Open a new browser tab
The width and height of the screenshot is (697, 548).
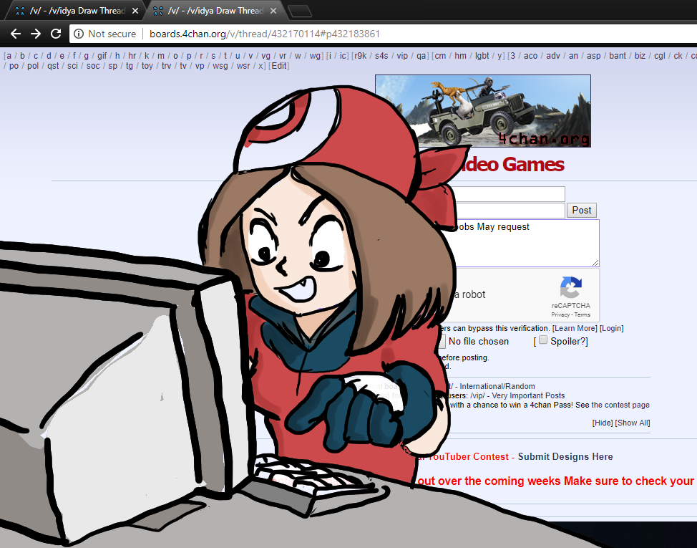301,11
